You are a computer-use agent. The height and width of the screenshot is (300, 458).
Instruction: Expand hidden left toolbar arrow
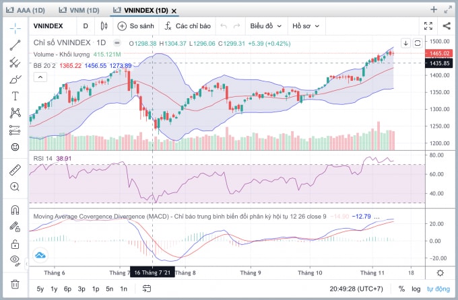pyautogui.click(x=26, y=264)
